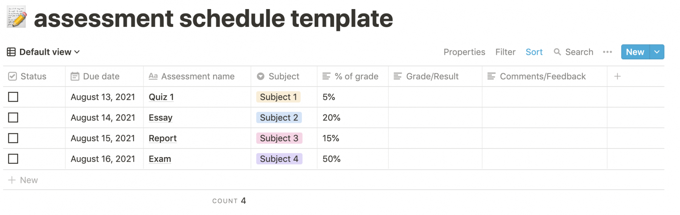Open the Properties menu
The height and width of the screenshot is (215, 680).
click(x=464, y=52)
